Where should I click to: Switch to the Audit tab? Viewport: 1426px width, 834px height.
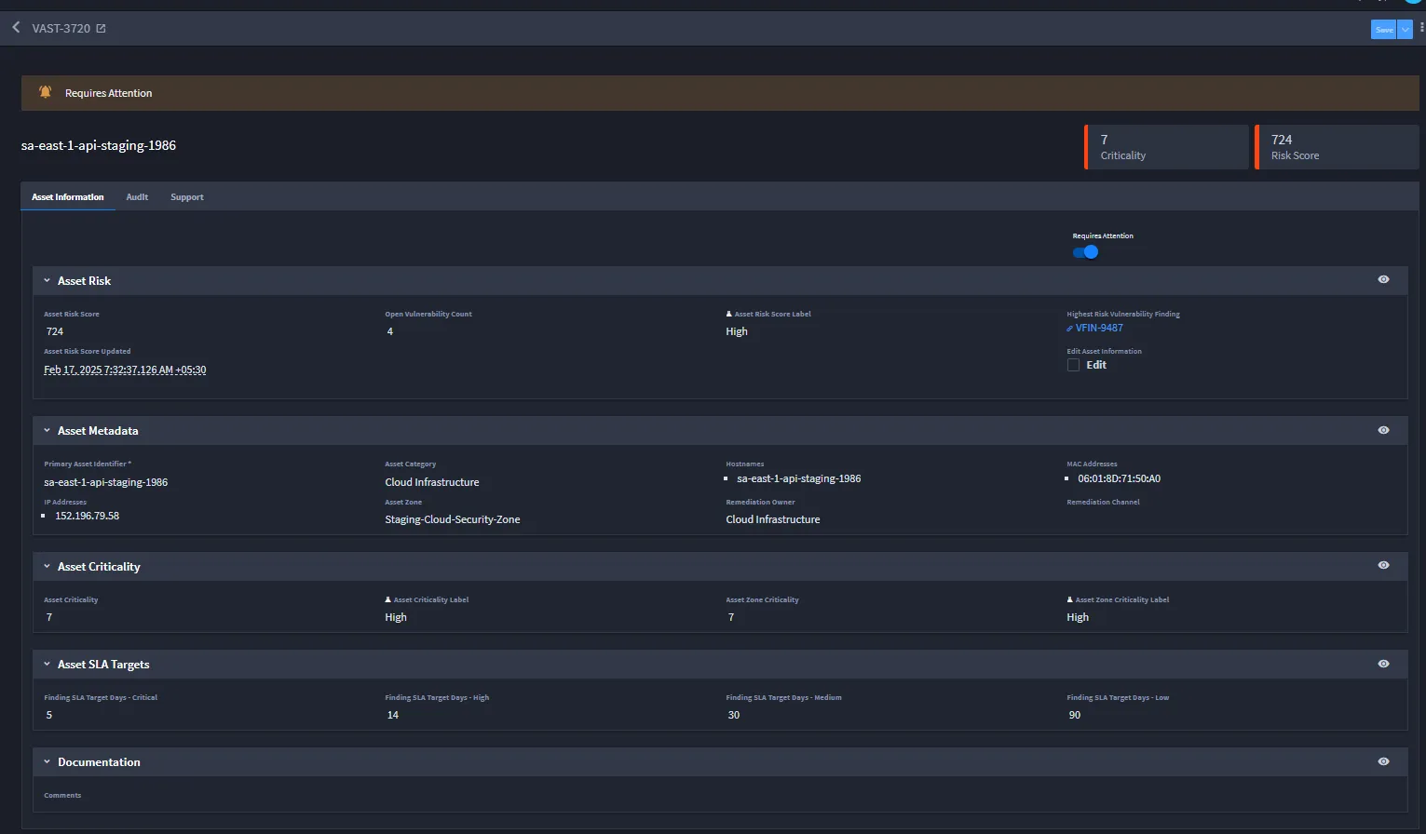(x=137, y=197)
